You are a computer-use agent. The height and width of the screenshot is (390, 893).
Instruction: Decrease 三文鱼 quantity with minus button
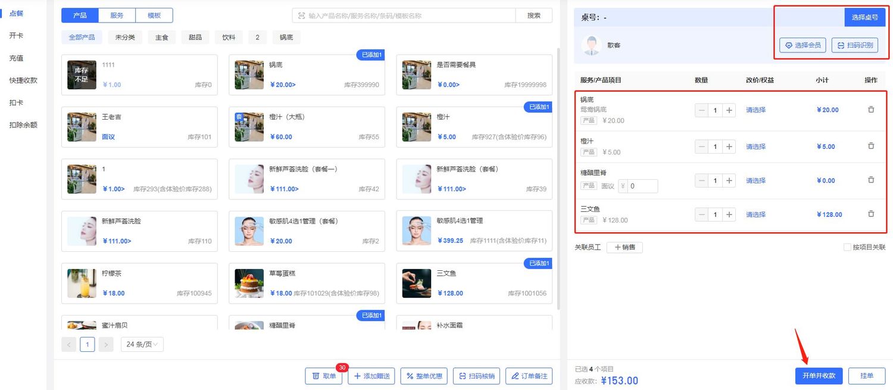coord(701,214)
